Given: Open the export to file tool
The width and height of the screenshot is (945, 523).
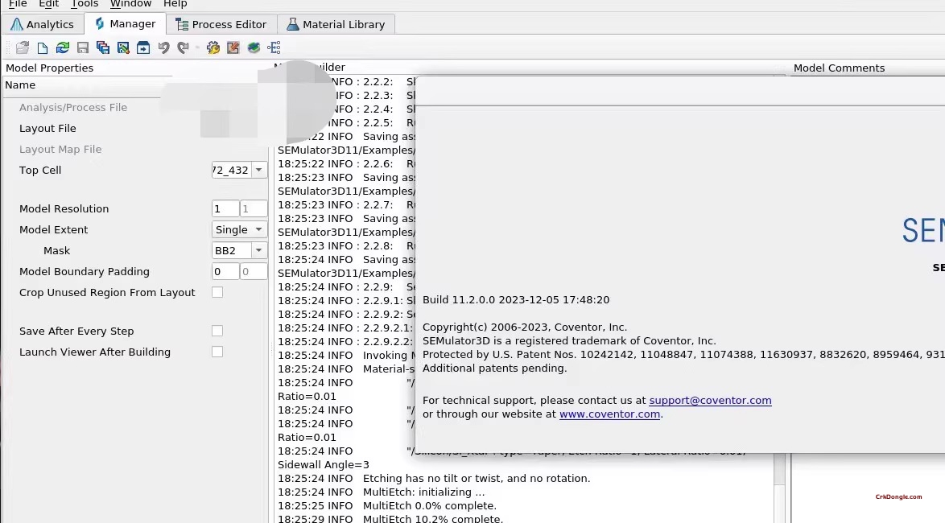Looking at the screenshot, I should click(144, 47).
